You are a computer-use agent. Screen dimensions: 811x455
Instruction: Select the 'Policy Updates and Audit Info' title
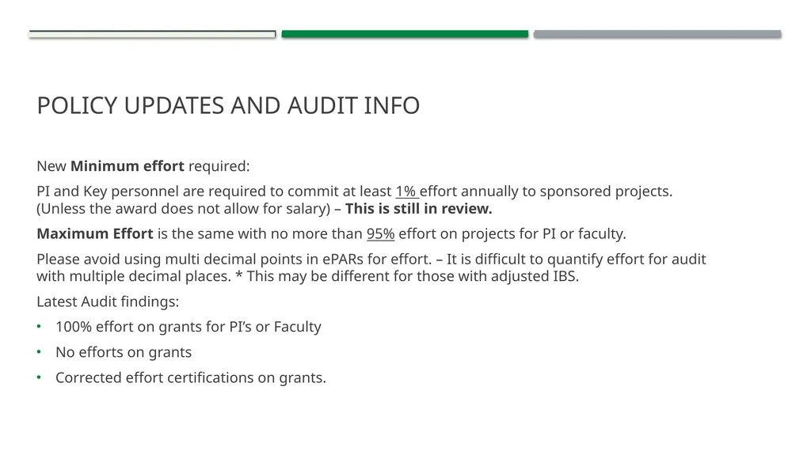pyautogui.click(x=228, y=105)
